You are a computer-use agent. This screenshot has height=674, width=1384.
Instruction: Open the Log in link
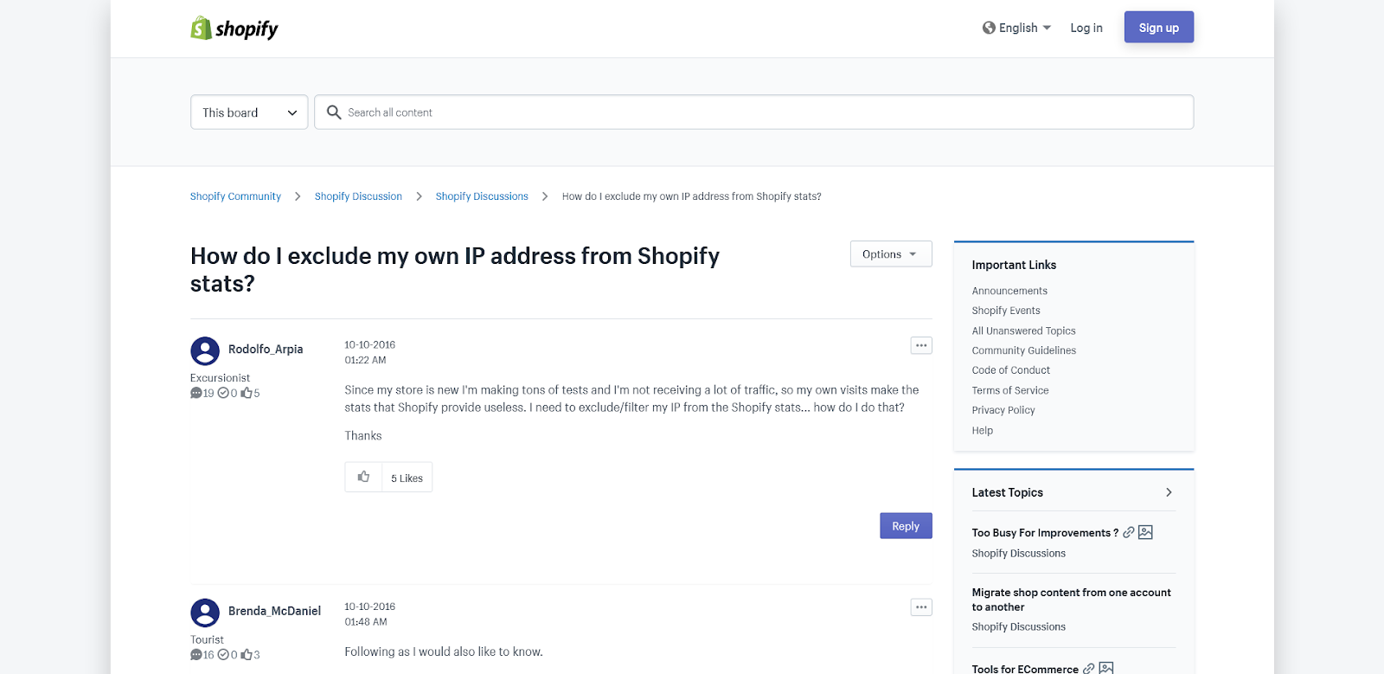click(1086, 28)
